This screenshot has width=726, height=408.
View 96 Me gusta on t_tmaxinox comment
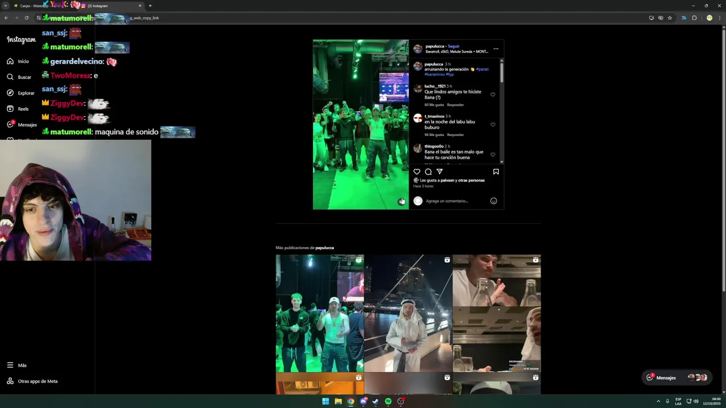point(434,135)
